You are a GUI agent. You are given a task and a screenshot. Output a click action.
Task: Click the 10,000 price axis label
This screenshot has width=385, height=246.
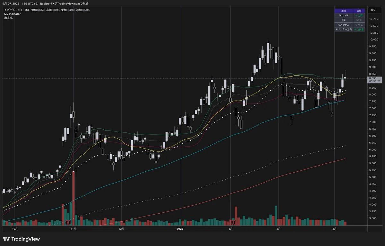pos(373,40)
